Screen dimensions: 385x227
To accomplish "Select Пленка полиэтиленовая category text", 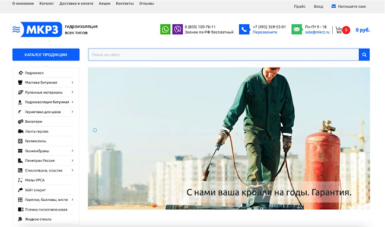I will 46,209.
